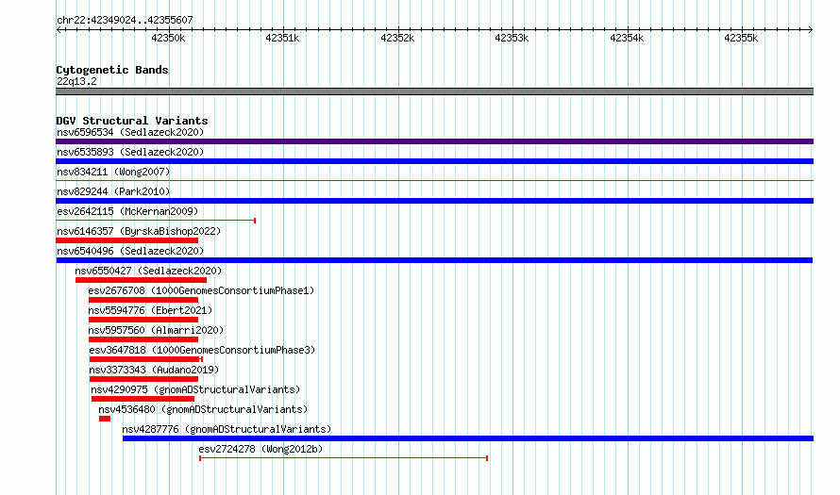The width and height of the screenshot is (840, 495).
Task: Click nsv4290975 (gnomADStructuralVariants) label
Action: [195, 389]
